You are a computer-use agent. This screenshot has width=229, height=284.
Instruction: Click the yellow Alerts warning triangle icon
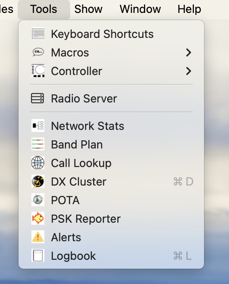38,237
